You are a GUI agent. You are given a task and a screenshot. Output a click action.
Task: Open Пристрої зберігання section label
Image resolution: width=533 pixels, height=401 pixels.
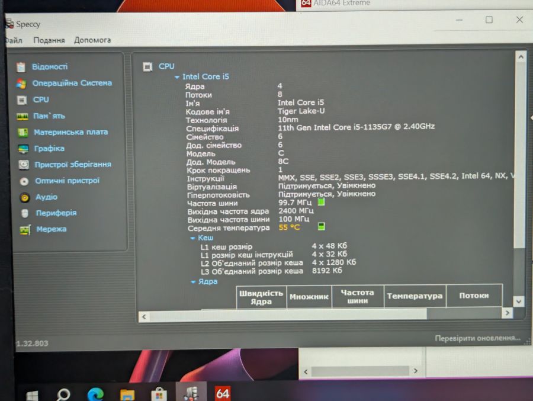pos(73,164)
